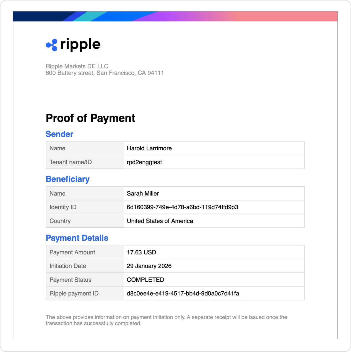The width and height of the screenshot is (351, 352).
Task: Select the 17.63 USD payment amount
Action: (141, 252)
